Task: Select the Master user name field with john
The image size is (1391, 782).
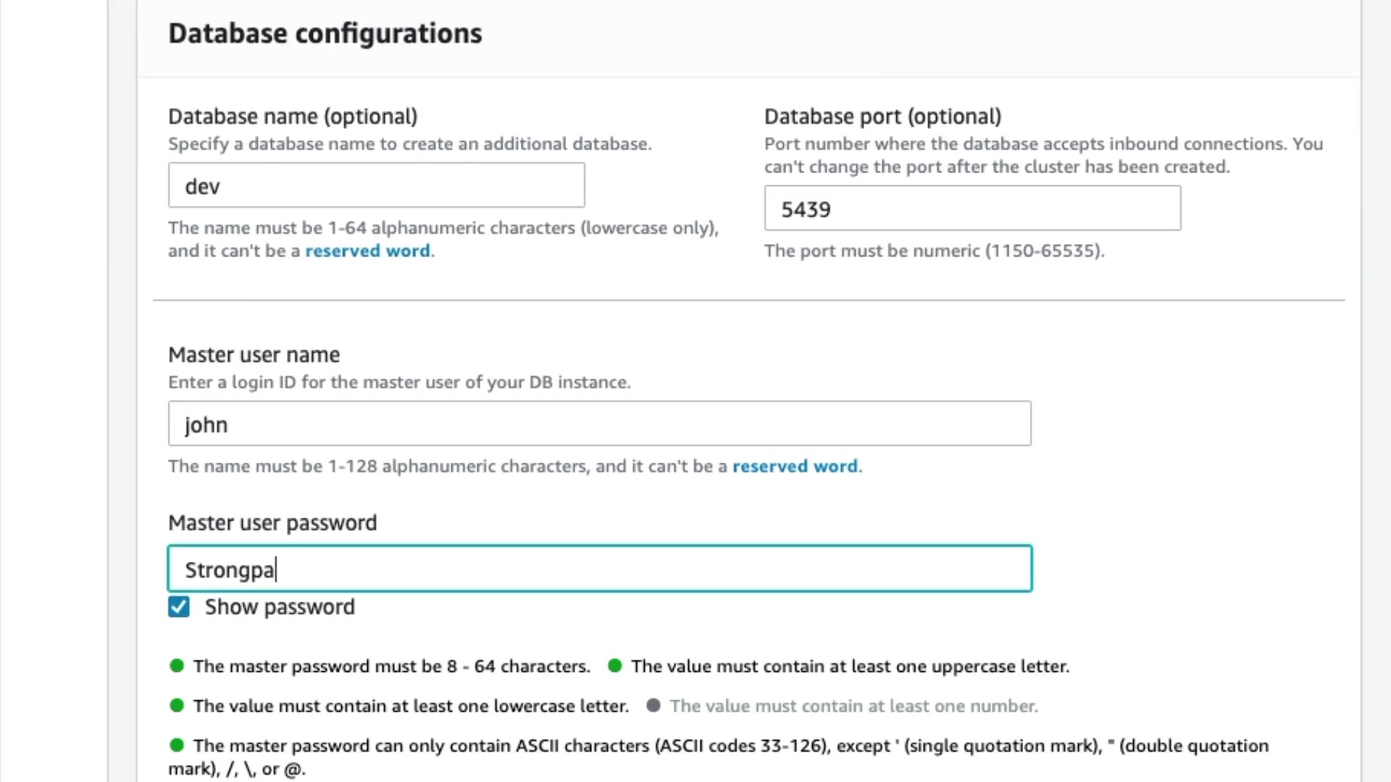Action: click(599, 424)
